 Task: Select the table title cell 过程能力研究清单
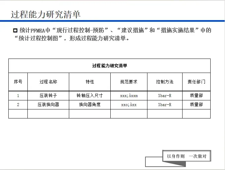109,66
